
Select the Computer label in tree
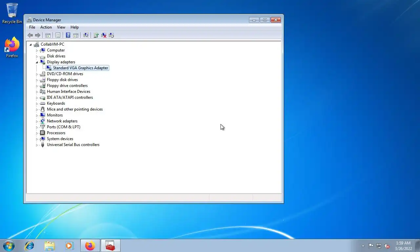(x=56, y=50)
